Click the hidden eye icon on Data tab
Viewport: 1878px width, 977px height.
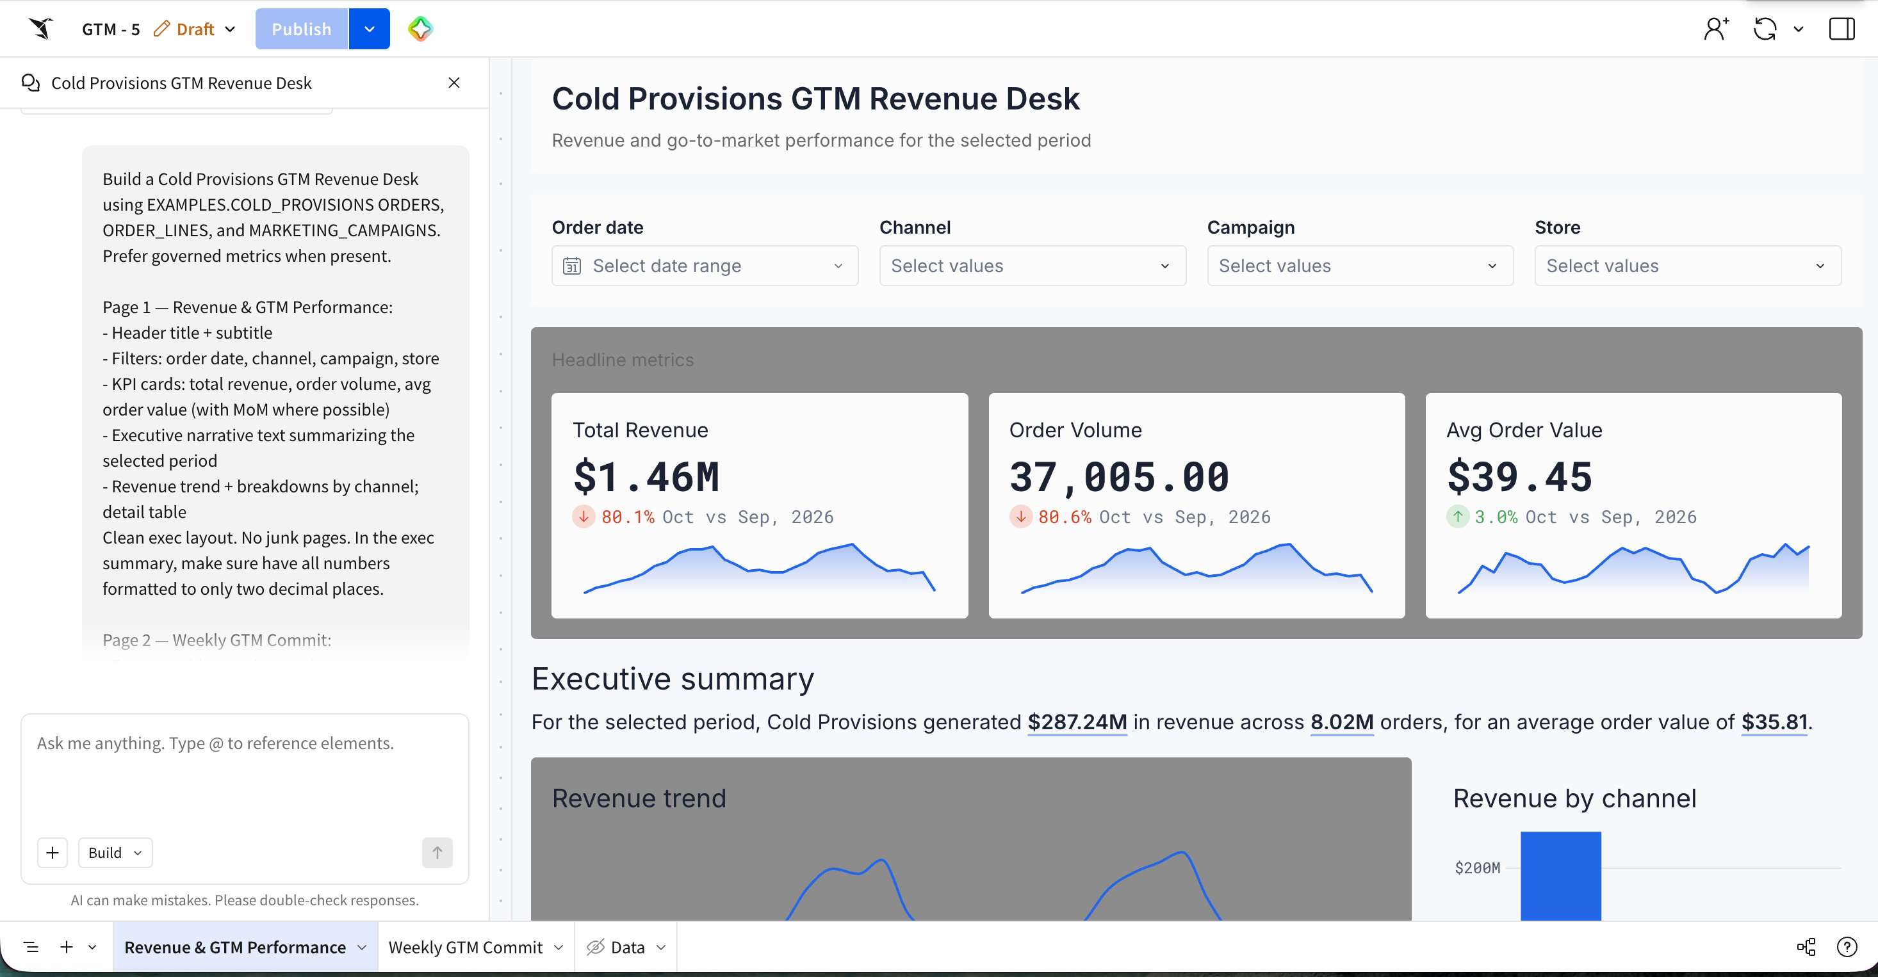(596, 947)
